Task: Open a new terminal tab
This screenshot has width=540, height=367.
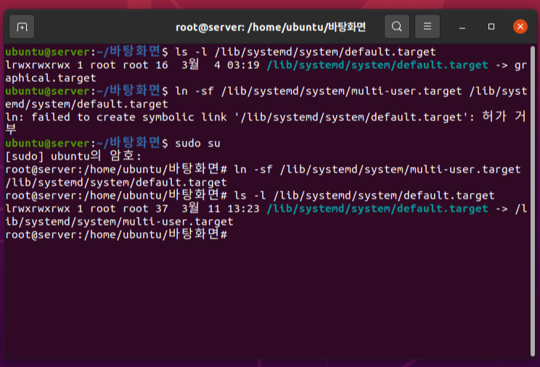Action: pos(22,27)
